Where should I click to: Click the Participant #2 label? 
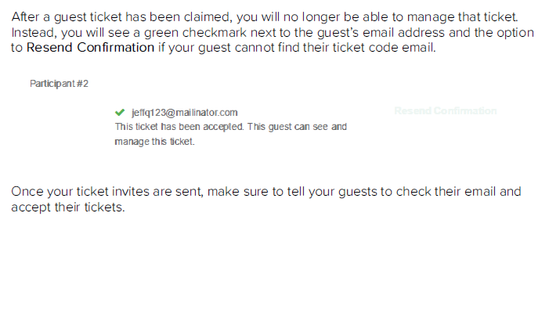click(59, 84)
